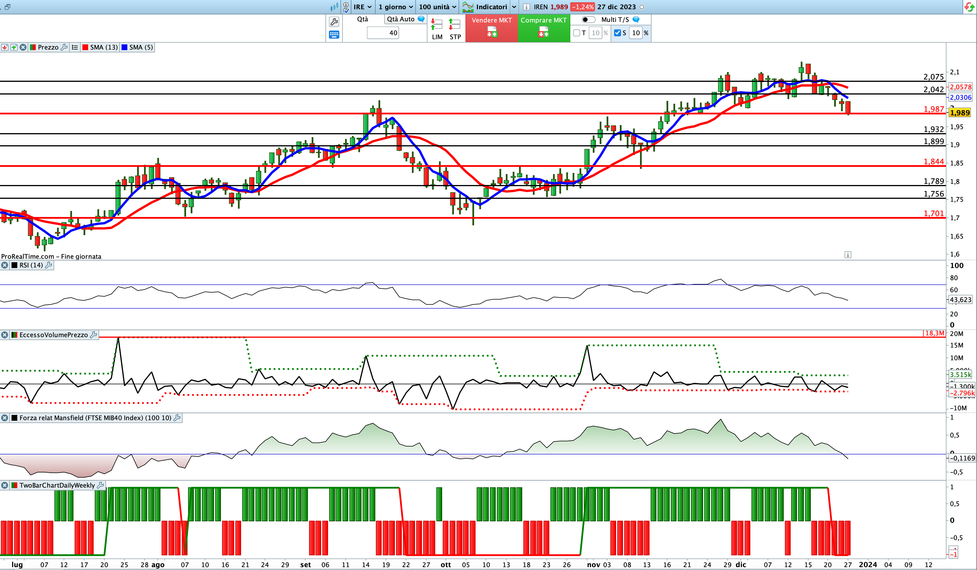Open the Multi T/S help bubble
Viewport: 977px width, 570px height.
pos(636,19)
